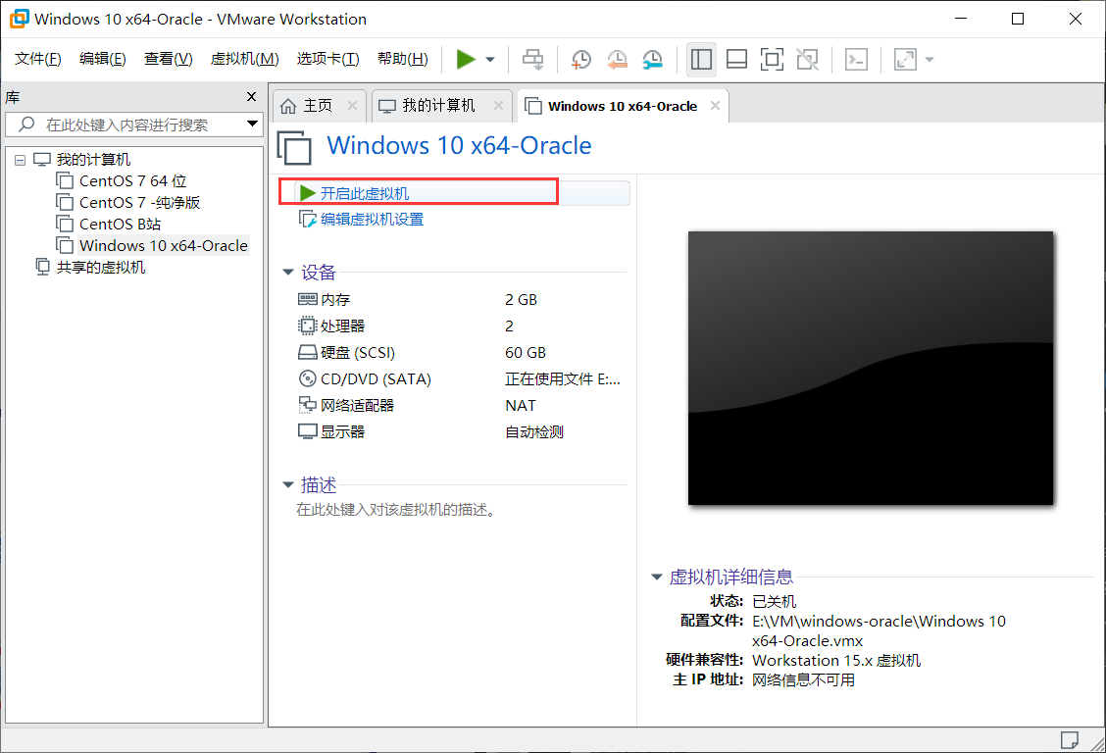
Task: Click the black VM preview thumbnail
Action: pyautogui.click(x=871, y=368)
